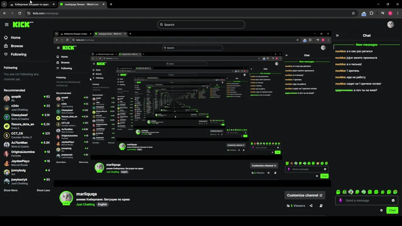Click mariiquqa's live avatar below the video
This screenshot has width=402, height=226.
coord(66,198)
